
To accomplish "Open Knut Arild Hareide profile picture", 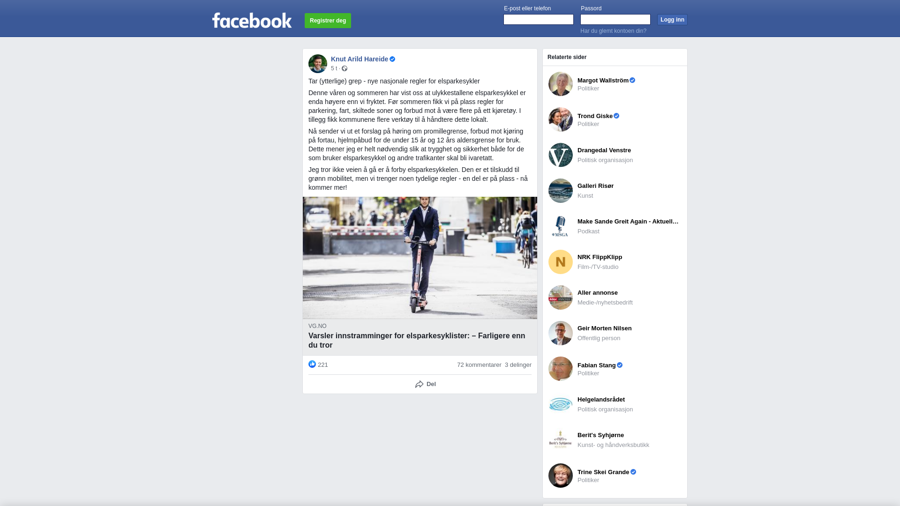I will click(318, 64).
